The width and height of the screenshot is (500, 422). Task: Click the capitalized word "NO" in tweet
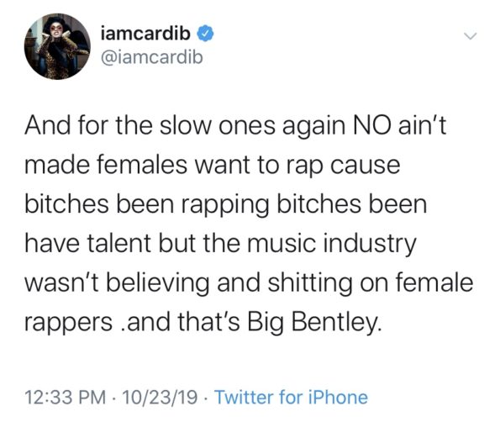(x=371, y=125)
